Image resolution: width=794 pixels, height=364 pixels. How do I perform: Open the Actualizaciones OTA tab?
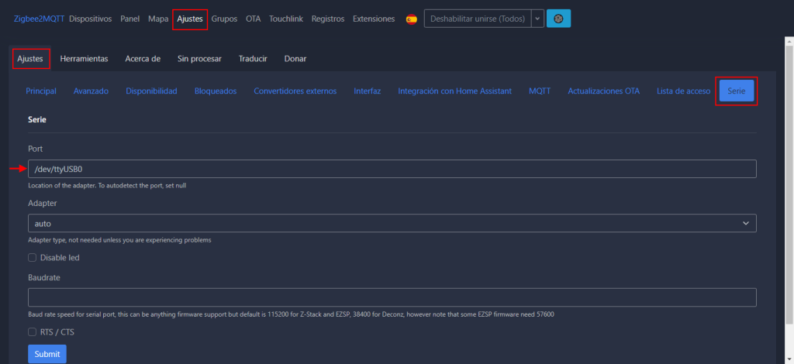(x=603, y=91)
